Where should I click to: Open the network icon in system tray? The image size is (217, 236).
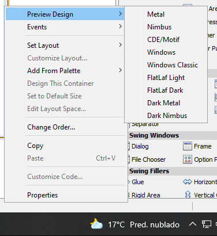click(x=206, y=224)
